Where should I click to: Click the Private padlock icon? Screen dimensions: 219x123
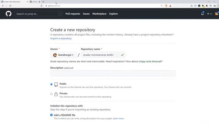56,94
